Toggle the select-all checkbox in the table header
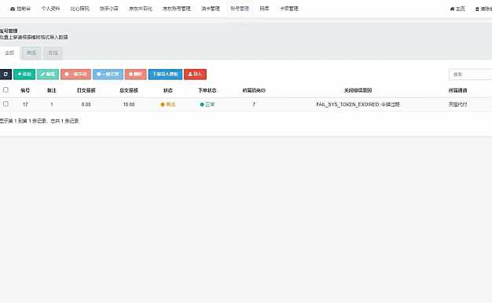 [x=6, y=90]
